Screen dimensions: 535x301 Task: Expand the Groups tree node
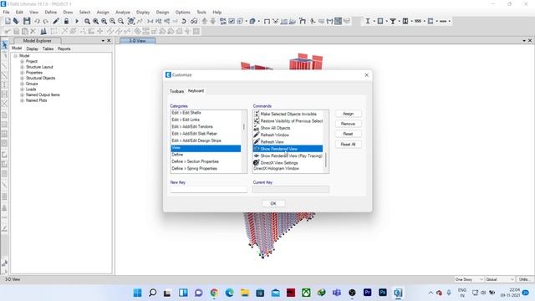pos(23,84)
